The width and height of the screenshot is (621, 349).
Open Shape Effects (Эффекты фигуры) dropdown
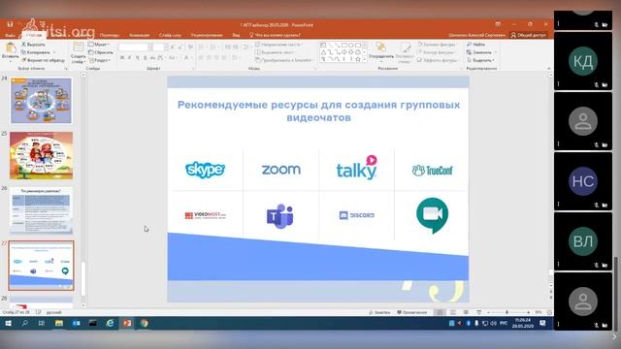coord(438,60)
